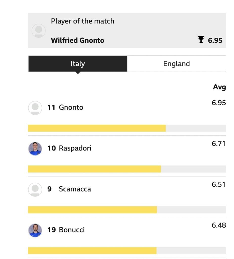The width and height of the screenshot is (234, 259).
Task: Click Scamacca's placeholder avatar
Action: coord(35,189)
